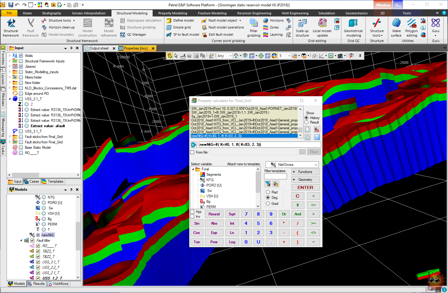Click the copy history icon in calculator
This screenshot has width=448, height=293.
(307, 137)
